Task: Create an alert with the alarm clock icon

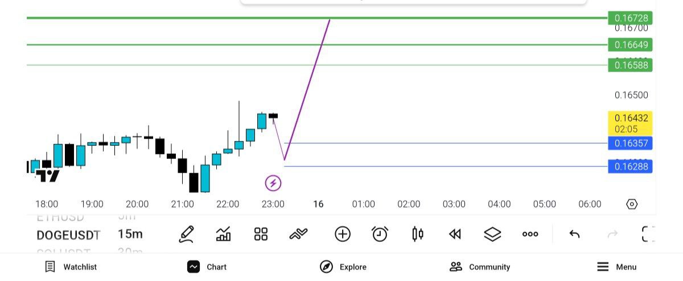Action: (x=380, y=234)
